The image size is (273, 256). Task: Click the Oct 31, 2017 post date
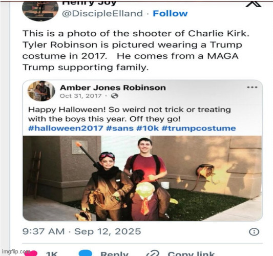click(80, 96)
